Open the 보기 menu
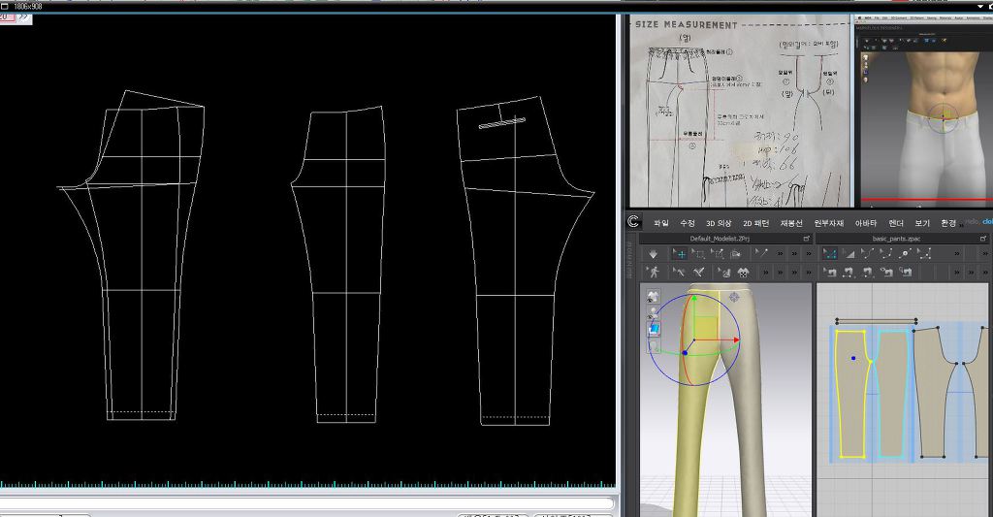 click(922, 223)
